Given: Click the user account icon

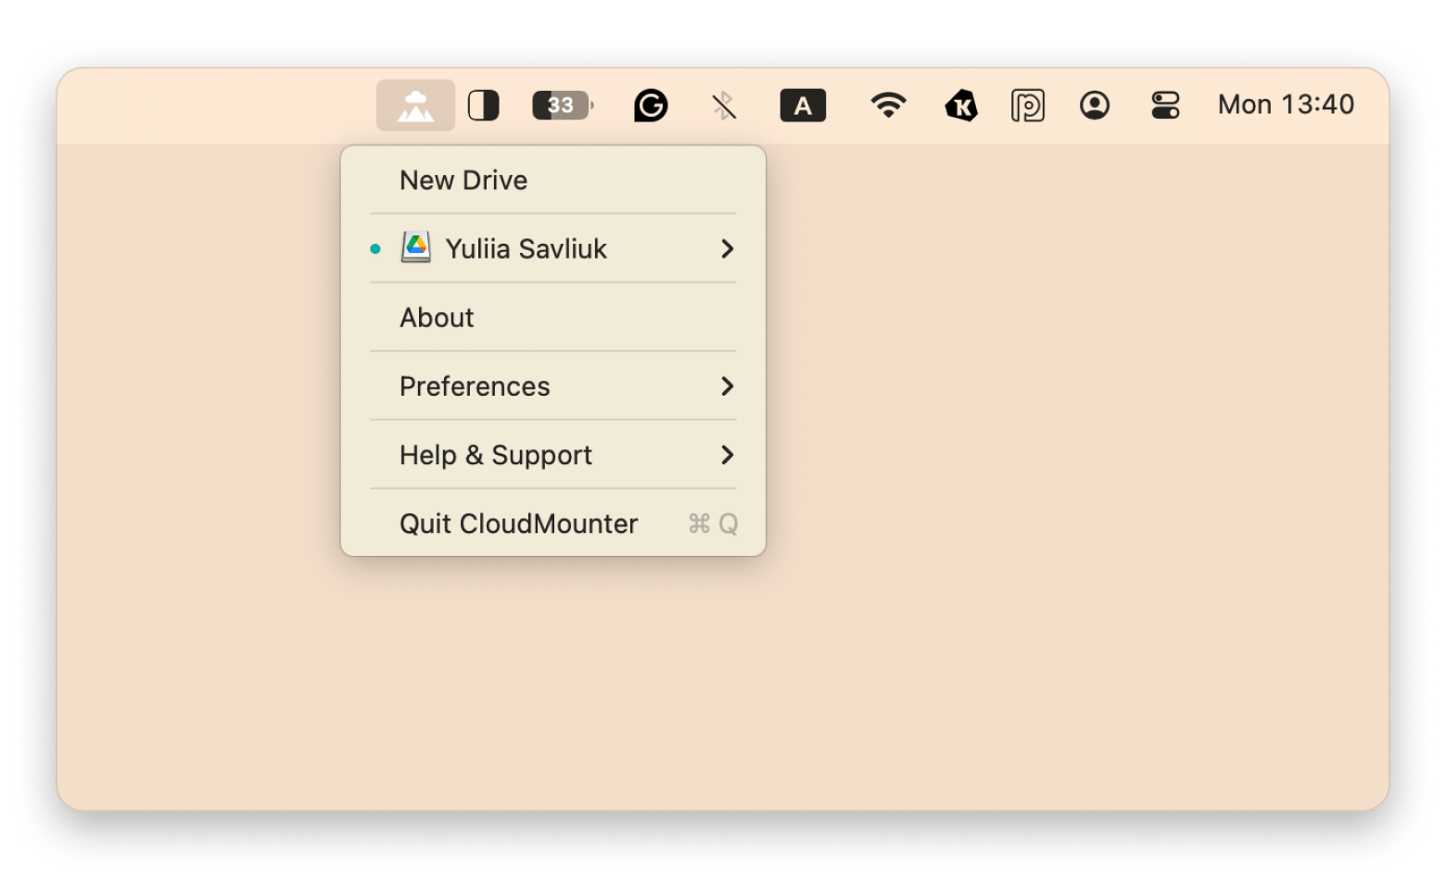Looking at the screenshot, I should [1095, 106].
